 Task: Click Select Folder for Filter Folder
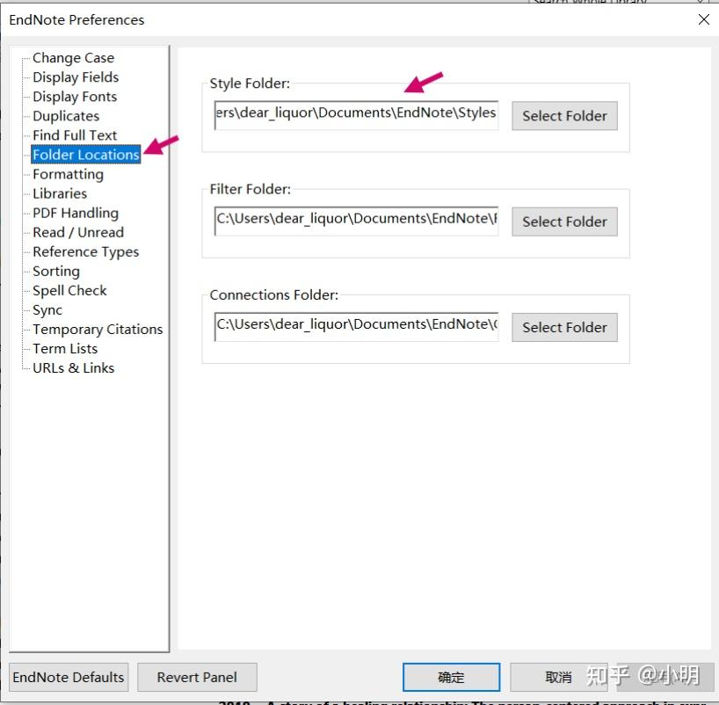click(564, 222)
